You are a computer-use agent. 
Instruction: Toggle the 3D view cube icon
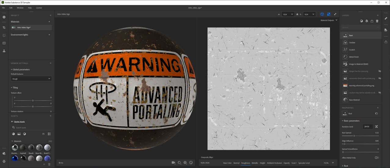(322, 14)
